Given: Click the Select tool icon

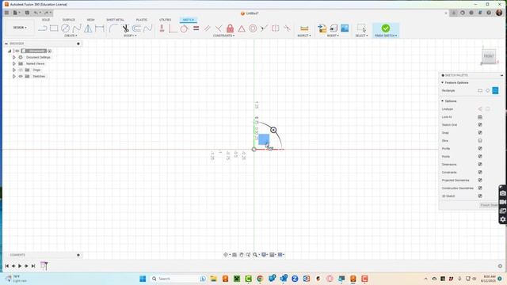Looking at the screenshot, I should [361, 28].
